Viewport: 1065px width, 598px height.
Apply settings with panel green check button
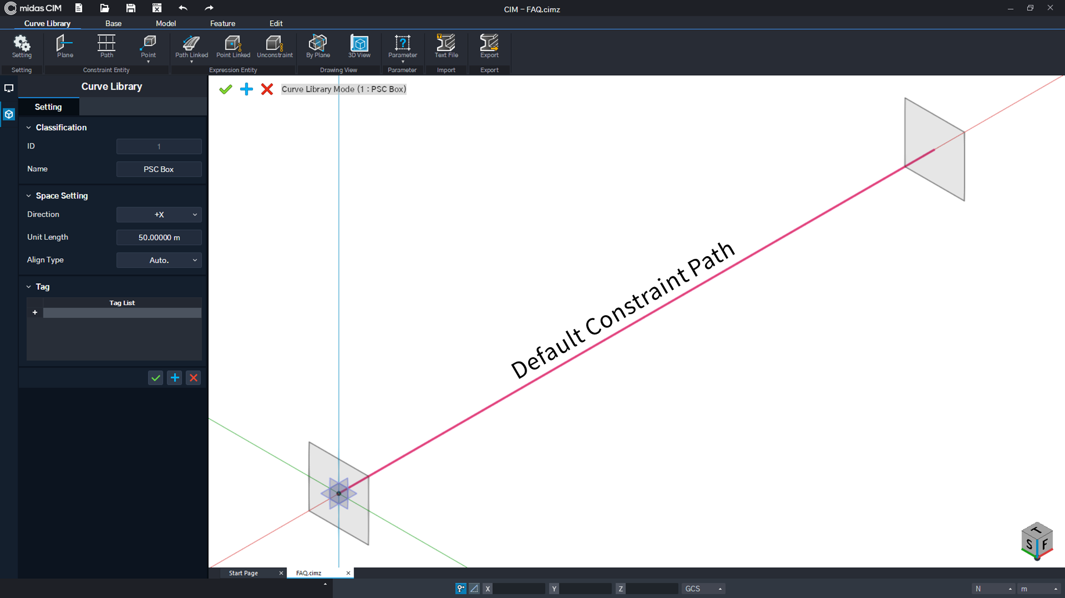coord(155,378)
